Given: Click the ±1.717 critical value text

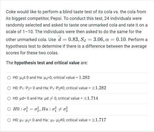Looking at the screenshot, I should 99,120.
